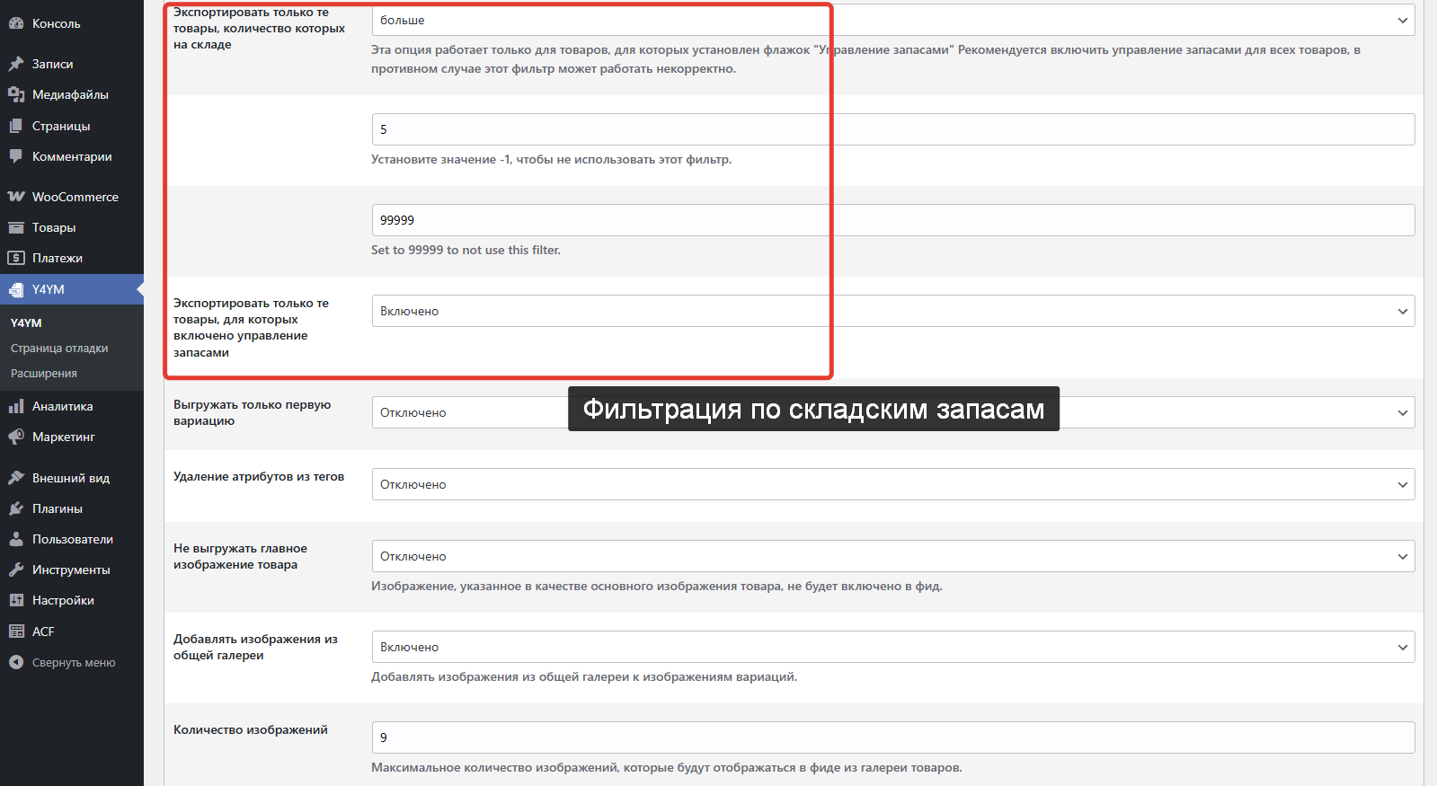Expand 'Добавлять изображения из общей галереи' dropdown
This screenshot has width=1437, height=786.
click(x=892, y=647)
